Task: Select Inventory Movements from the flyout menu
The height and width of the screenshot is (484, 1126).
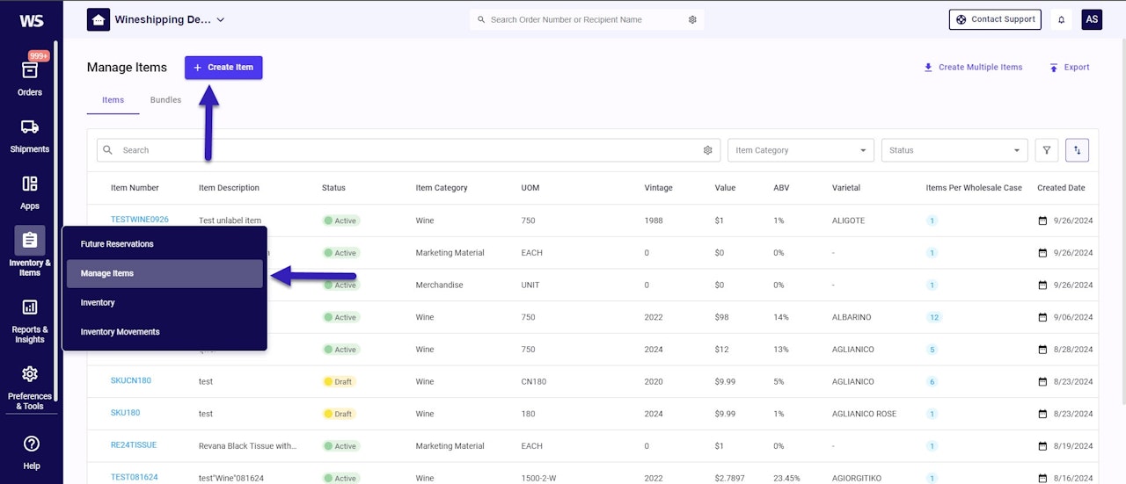Action: click(121, 332)
